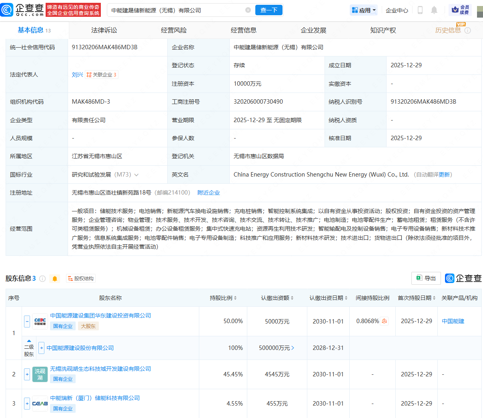Export shareholder data via 导出 Excel icon
483x418 pixels.
click(x=426, y=278)
